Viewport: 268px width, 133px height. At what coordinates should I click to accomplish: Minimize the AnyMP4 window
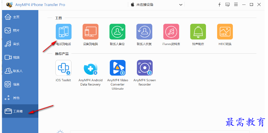(244, 5)
